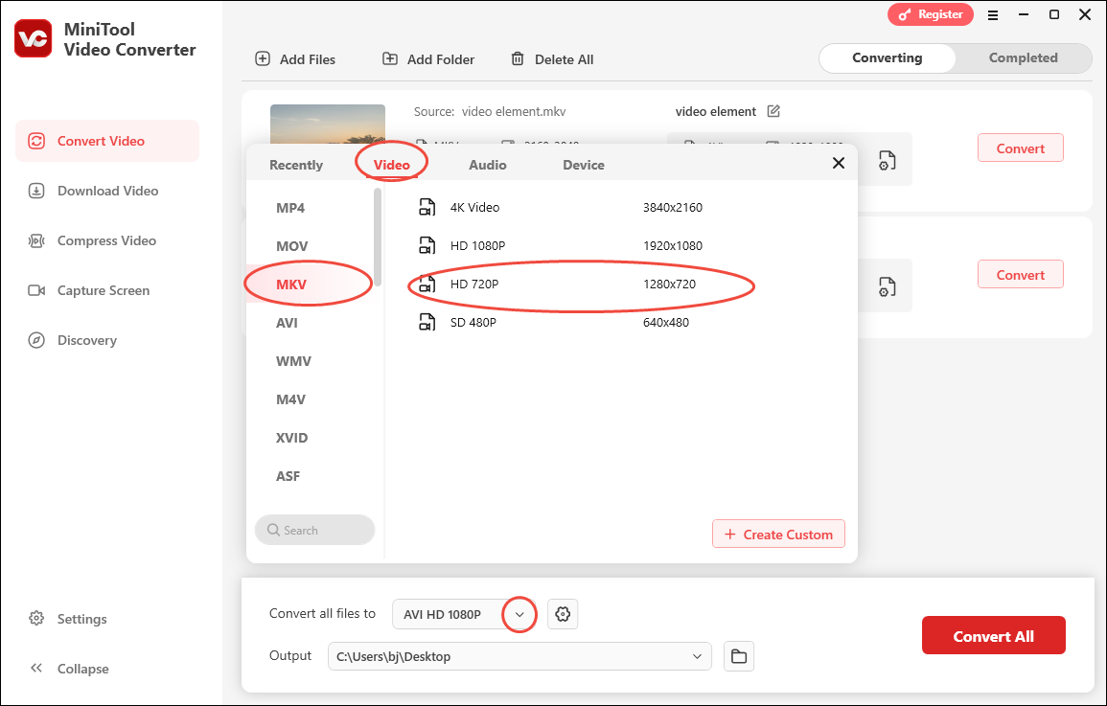This screenshot has height=706, width=1107.
Task: Click the Download Video icon
Action: point(36,191)
